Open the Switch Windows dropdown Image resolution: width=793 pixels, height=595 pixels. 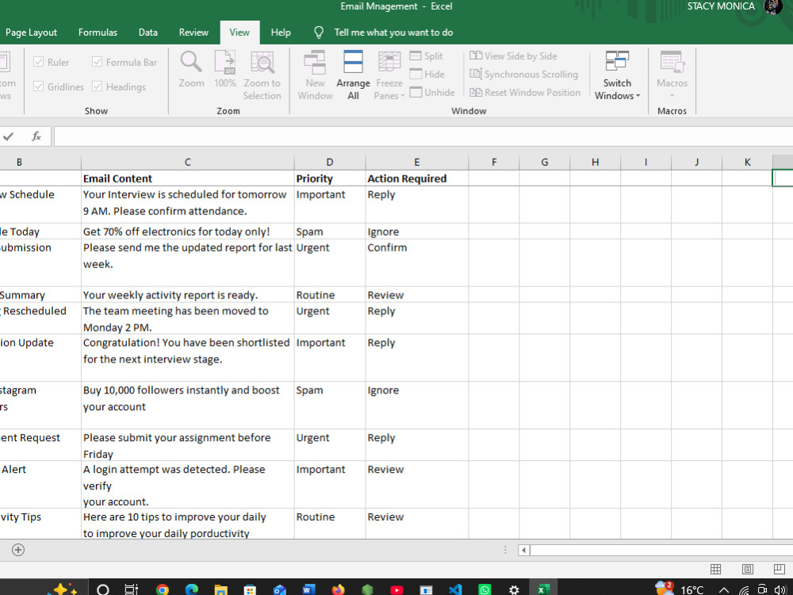pyautogui.click(x=617, y=75)
